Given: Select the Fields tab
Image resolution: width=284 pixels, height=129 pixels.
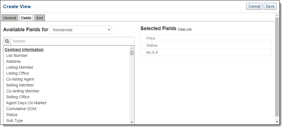Looking at the screenshot, I should (x=26, y=18).
